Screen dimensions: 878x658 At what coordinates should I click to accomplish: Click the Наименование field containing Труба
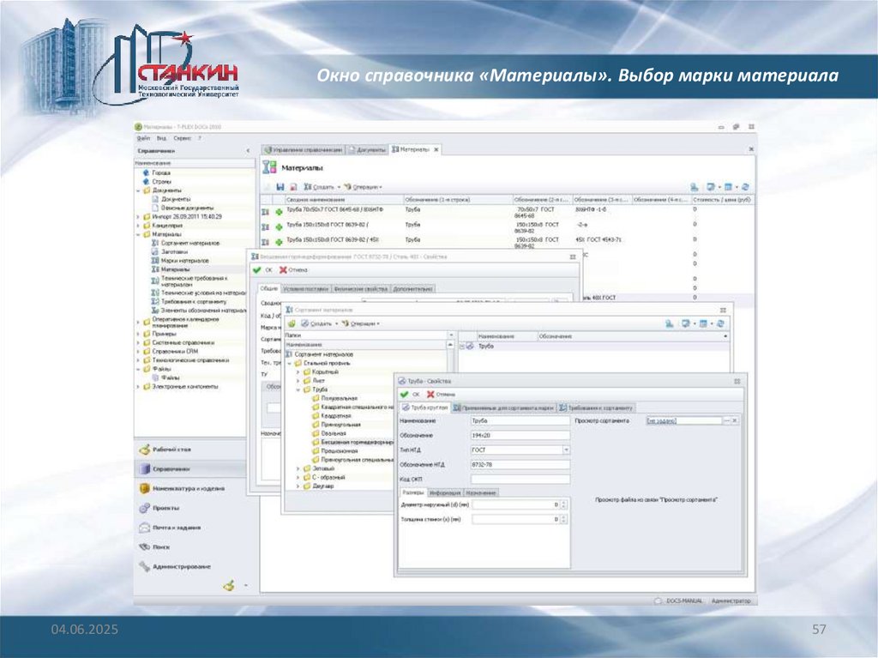pos(520,421)
